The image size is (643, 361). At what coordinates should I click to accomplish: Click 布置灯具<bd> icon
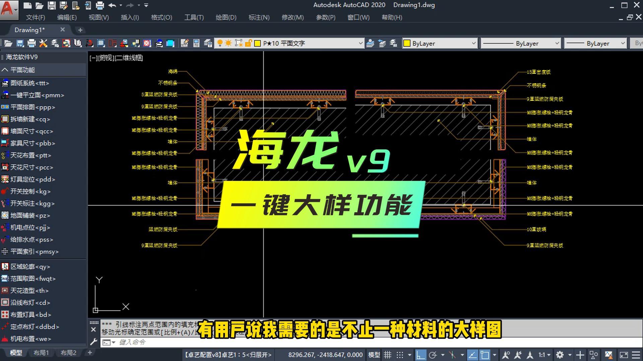click(5, 315)
